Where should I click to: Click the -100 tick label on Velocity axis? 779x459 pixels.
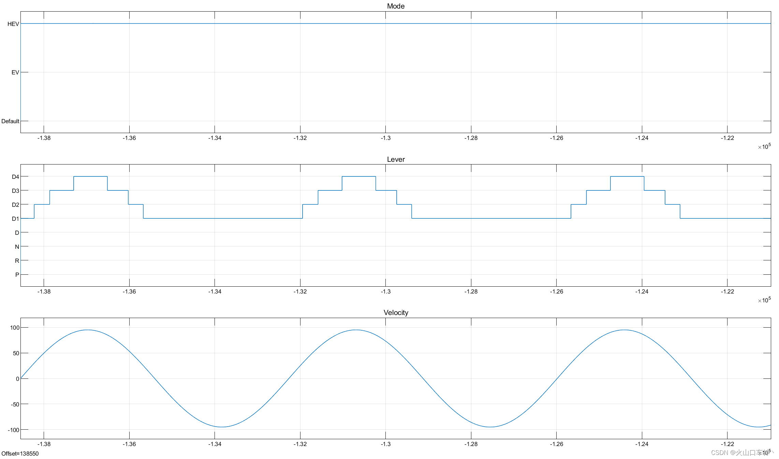(x=14, y=430)
